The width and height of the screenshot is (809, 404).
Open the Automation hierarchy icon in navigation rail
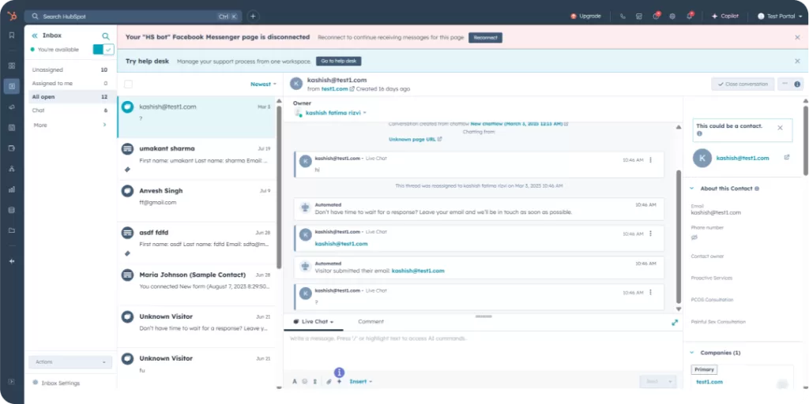click(x=11, y=169)
